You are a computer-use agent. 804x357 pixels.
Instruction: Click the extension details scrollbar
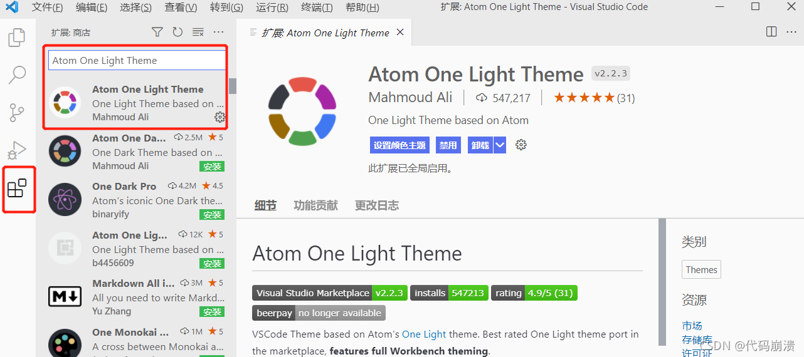point(662,282)
